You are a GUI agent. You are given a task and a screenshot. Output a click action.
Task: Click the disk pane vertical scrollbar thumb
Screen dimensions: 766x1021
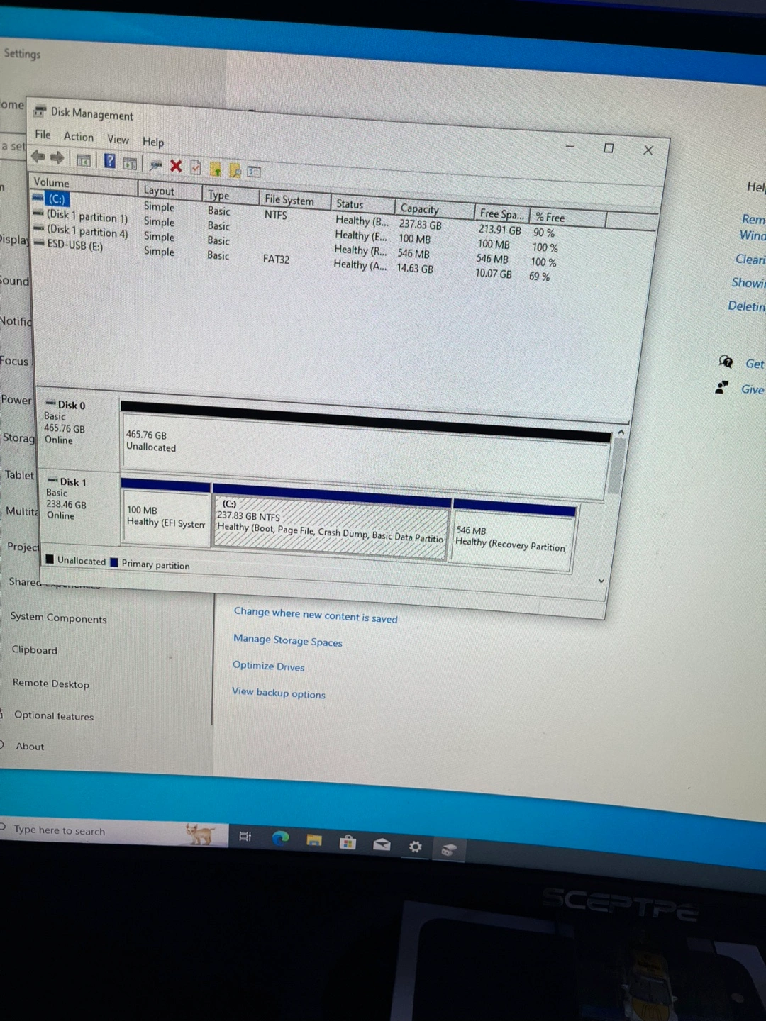tap(616, 466)
